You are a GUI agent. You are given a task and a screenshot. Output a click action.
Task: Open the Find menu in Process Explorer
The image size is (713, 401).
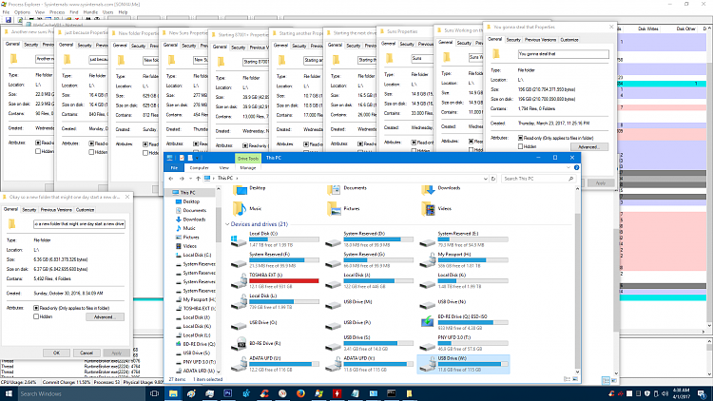[73, 12]
